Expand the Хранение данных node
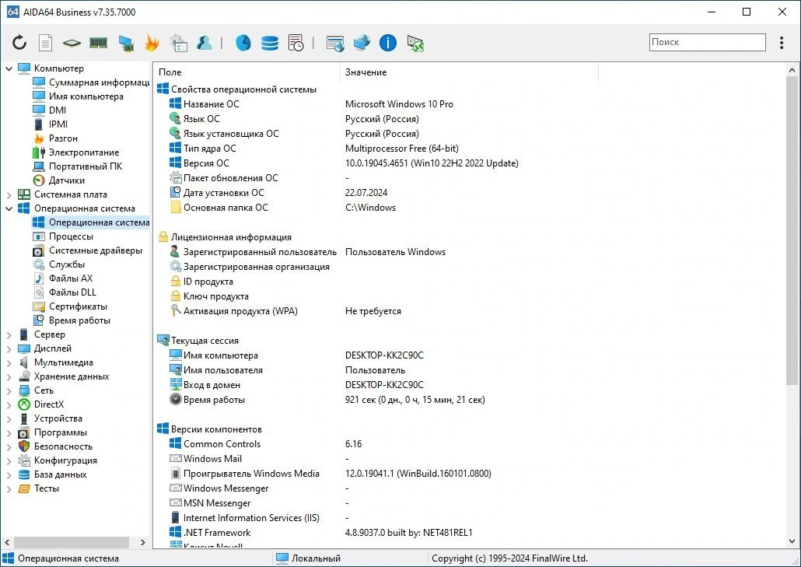The width and height of the screenshot is (801, 567). point(9,377)
